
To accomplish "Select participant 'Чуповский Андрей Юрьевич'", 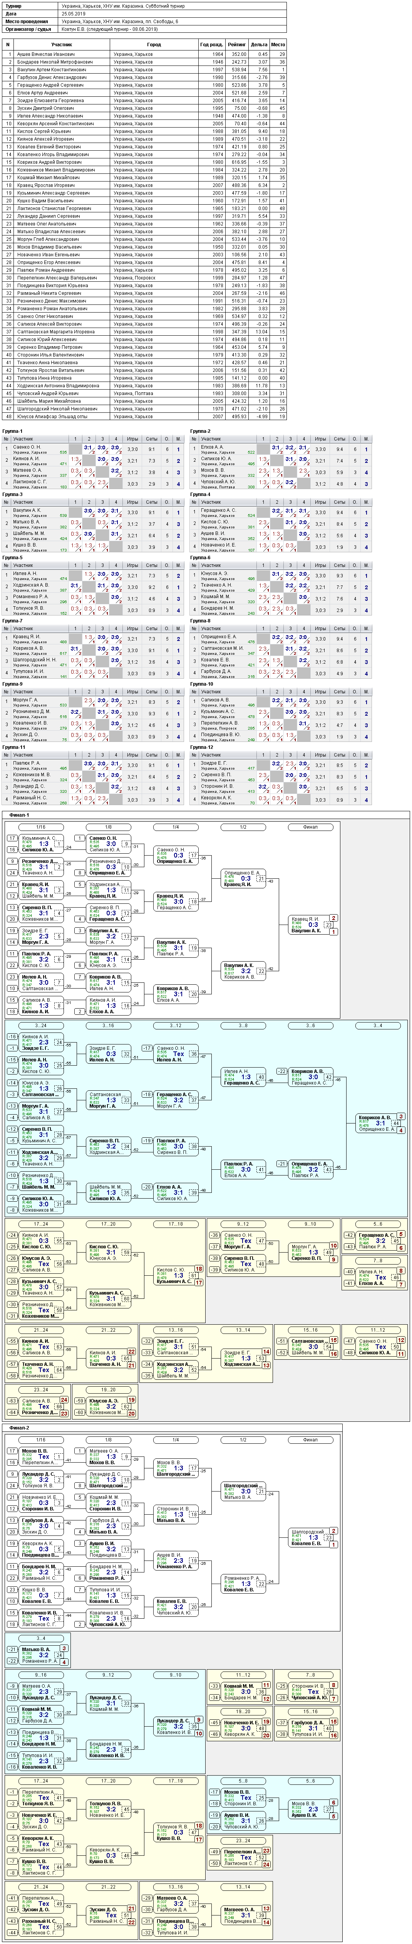I will pos(47,393).
